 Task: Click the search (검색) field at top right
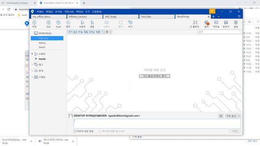(220, 32)
